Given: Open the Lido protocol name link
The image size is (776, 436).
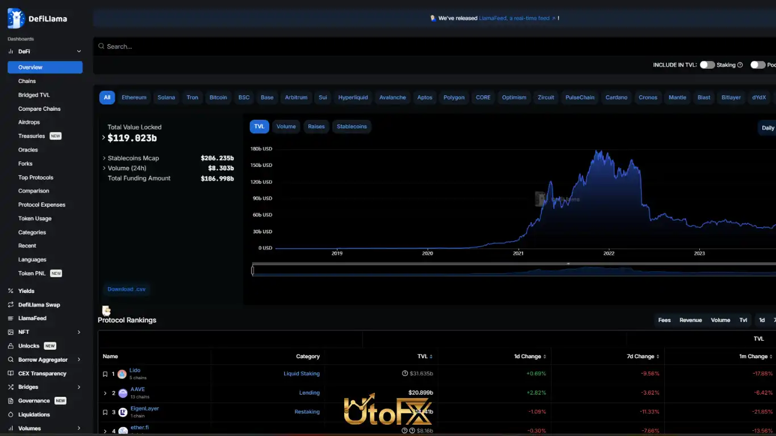Looking at the screenshot, I should click(x=135, y=371).
